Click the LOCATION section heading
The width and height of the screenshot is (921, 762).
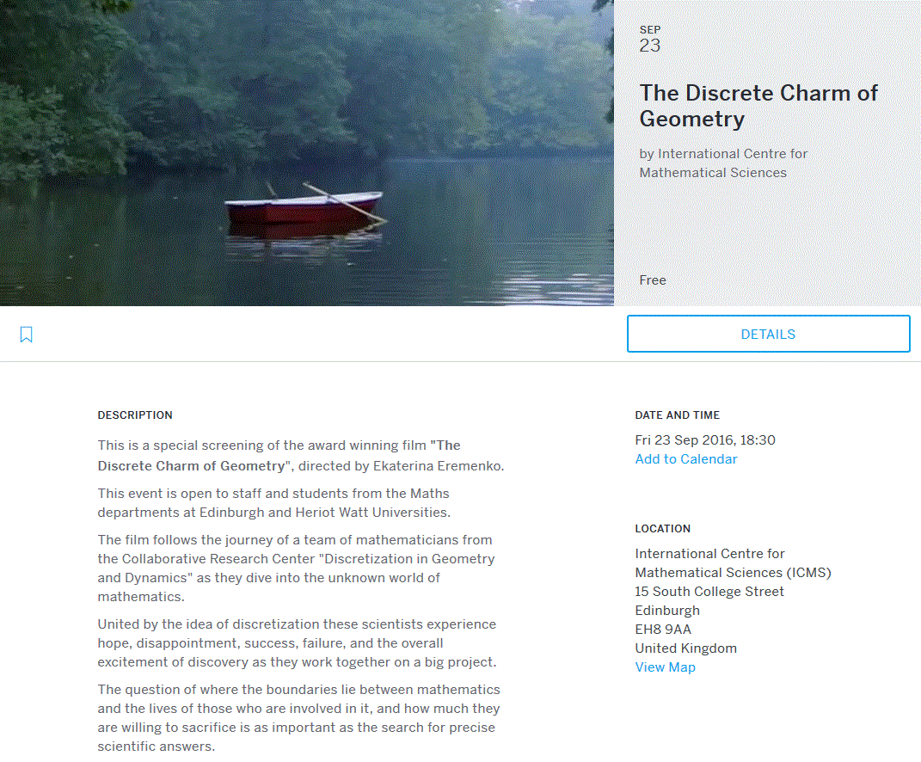pyautogui.click(x=662, y=529)
